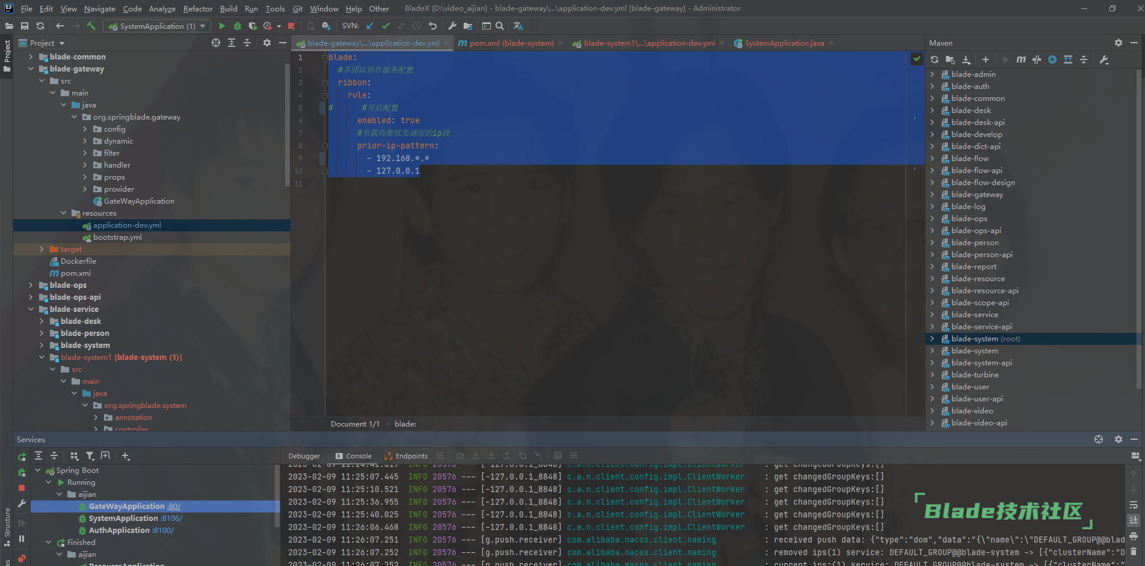Stop the running application with the red square
Viewport: 1145px width, 566px height.
coord(291,26)
